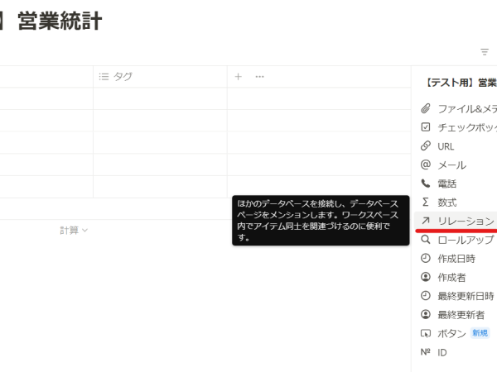The width and height of the screenshot is (497, 372).
Task: Click the list icon in タグ header
Action: tap(104, 77)
